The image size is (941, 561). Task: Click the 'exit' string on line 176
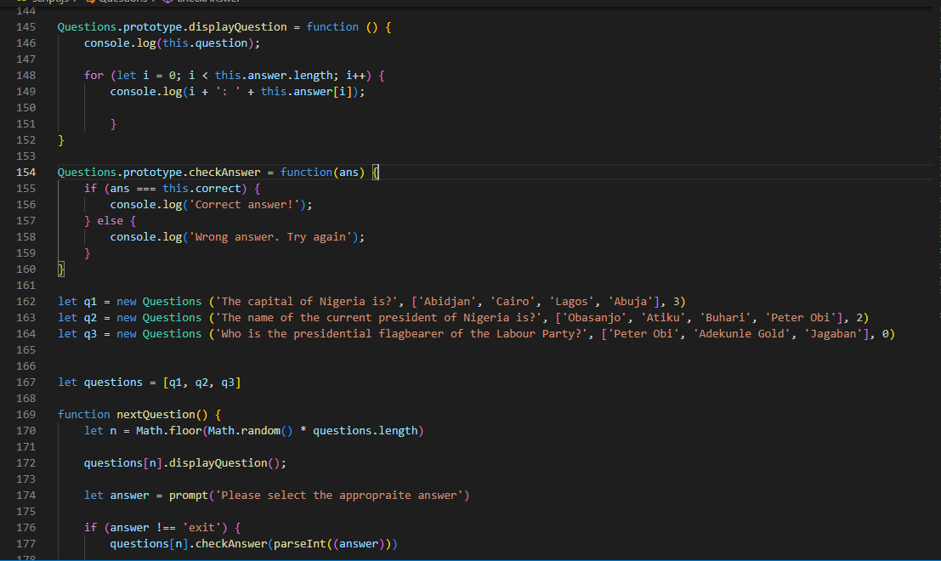(x=201, y=528)
